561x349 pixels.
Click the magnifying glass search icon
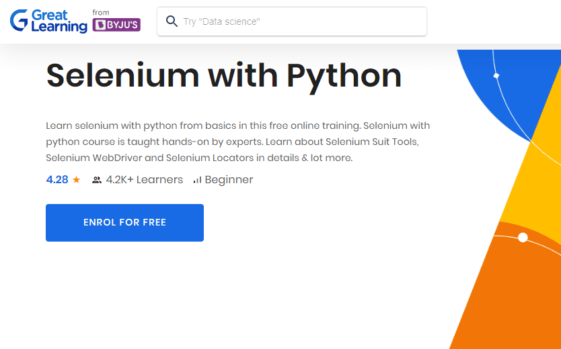[x=172, y=21]
